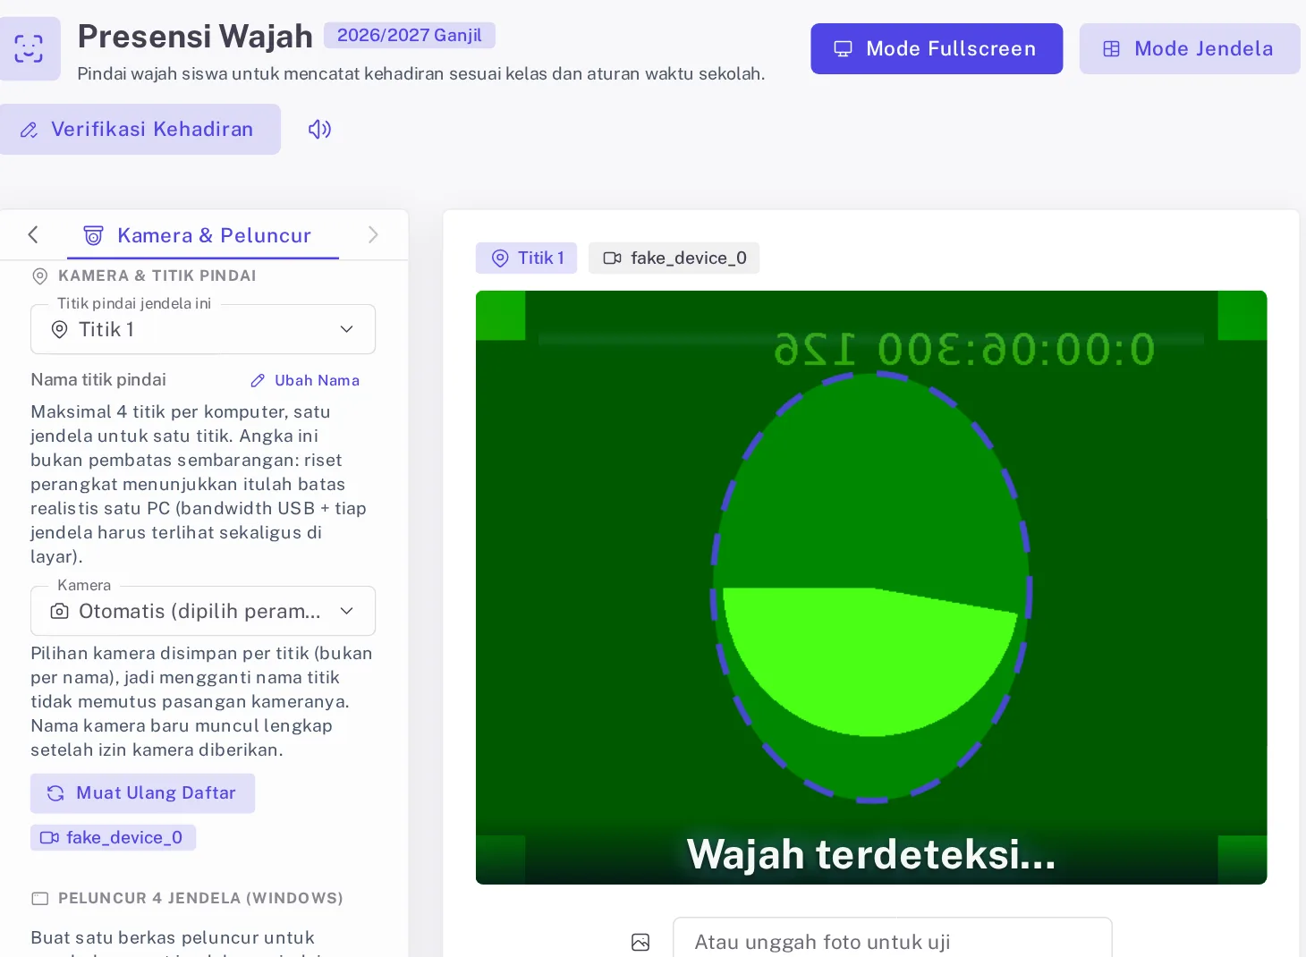This screenshot has width=1306, height=957.
Task: Switch to Mode Jendela
Action: [1189, 48]
